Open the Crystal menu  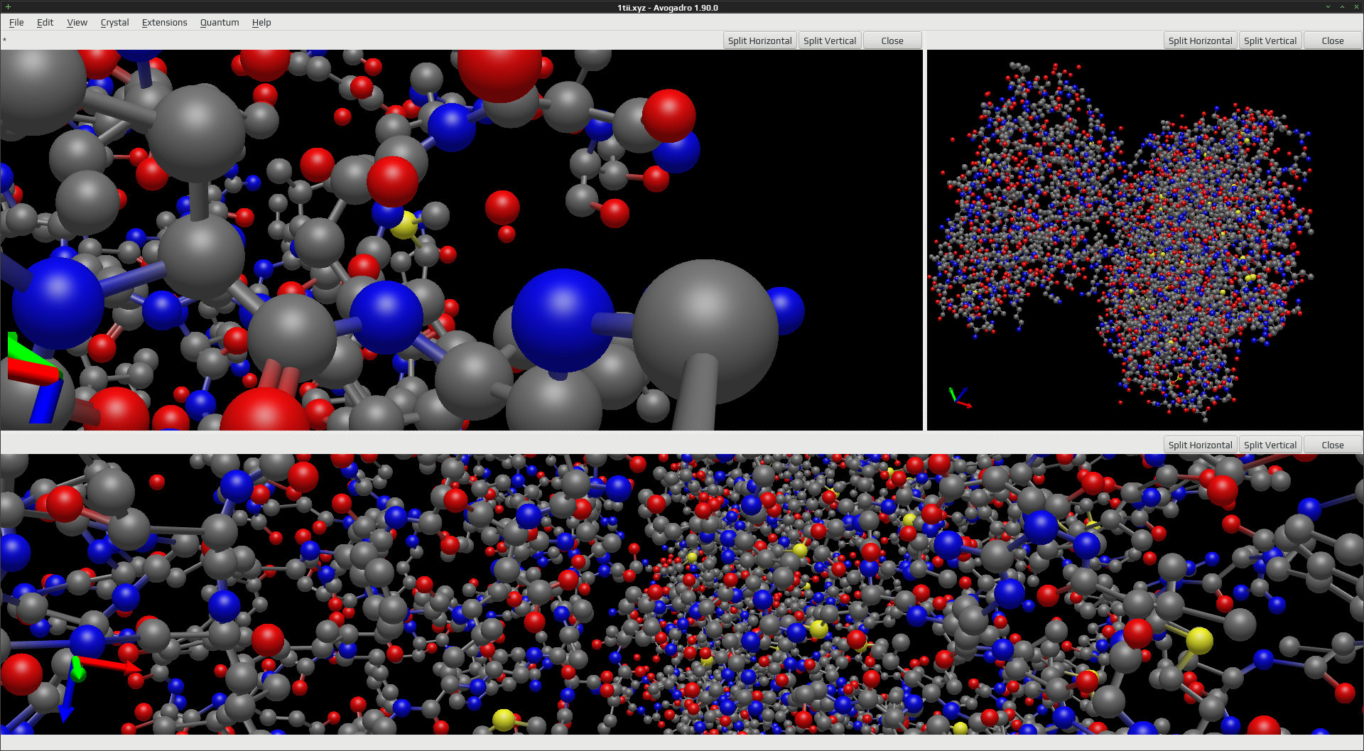pyautogui.click(x=114, y=22)
